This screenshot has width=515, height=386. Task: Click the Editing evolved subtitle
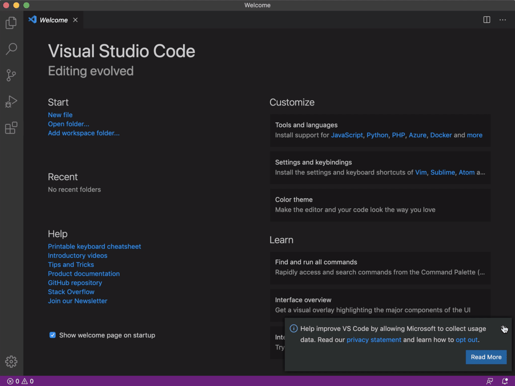pos(91,71)
